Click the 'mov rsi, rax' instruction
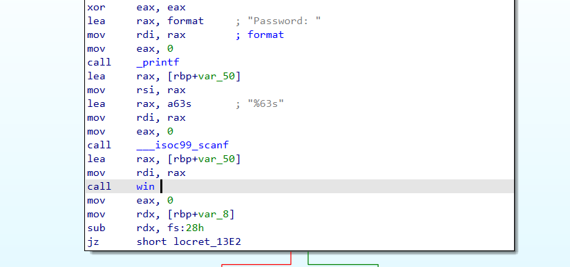The height and width of the screenshot is (267, 570). click(x=136, y=90)
